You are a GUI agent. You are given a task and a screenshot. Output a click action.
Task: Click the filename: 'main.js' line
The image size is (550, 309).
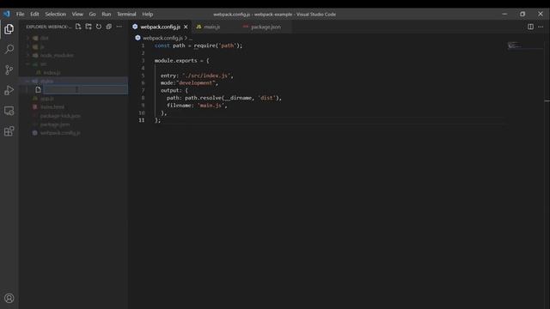(x=197, y=106)
